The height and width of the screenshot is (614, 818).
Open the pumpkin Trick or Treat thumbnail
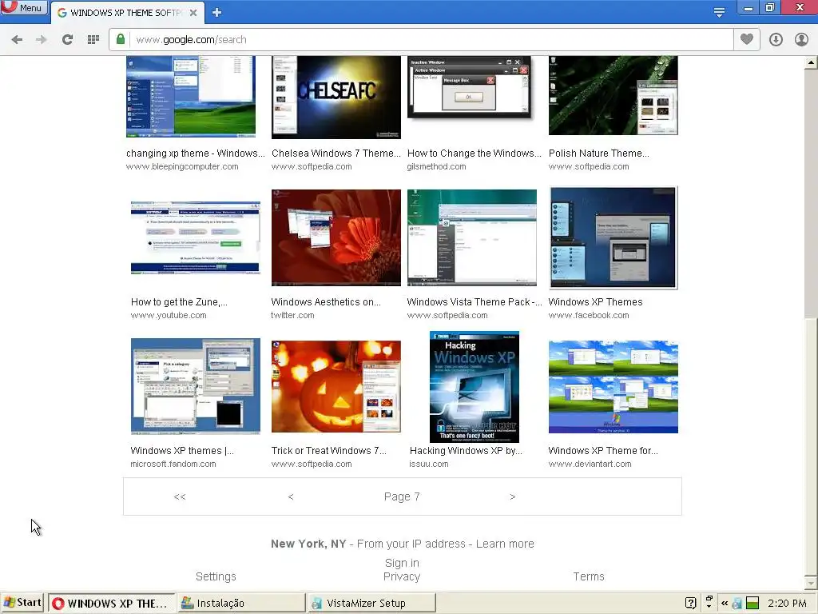click(x=336, y=386)
